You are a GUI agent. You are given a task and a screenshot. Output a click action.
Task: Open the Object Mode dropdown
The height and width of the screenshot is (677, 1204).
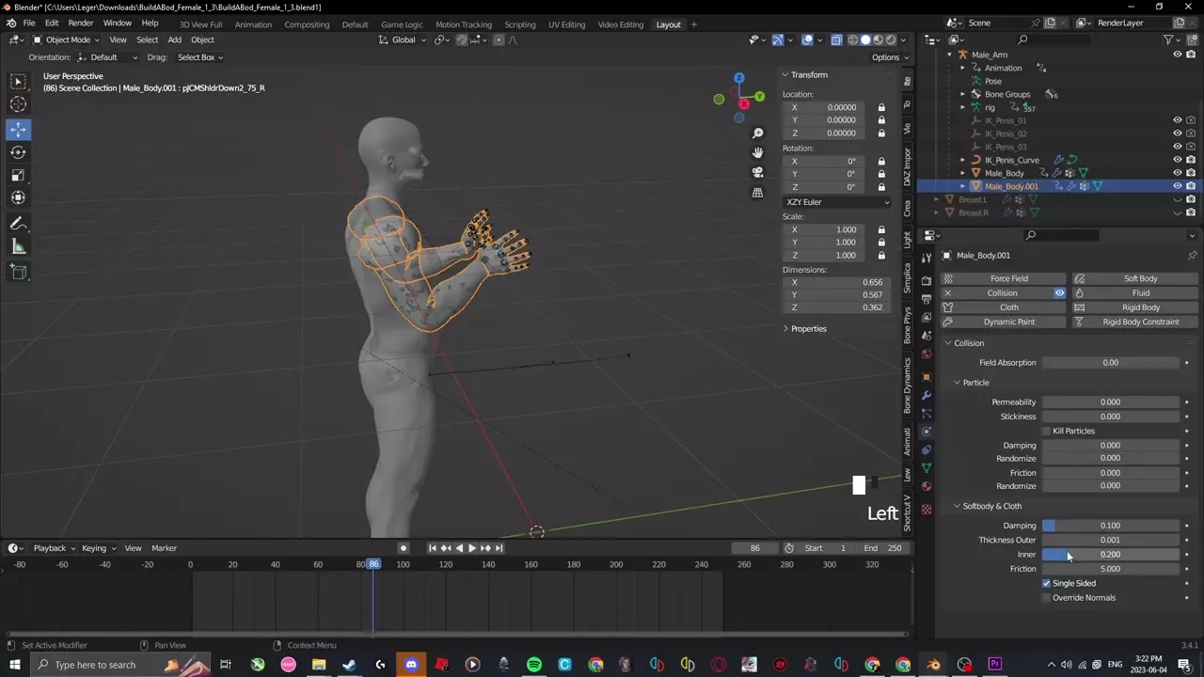[x=66, y=39]
